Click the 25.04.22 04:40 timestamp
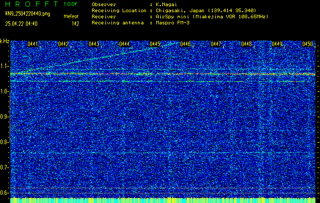The height and width of the screenshot is (203, 320). [x=21, y=24]
